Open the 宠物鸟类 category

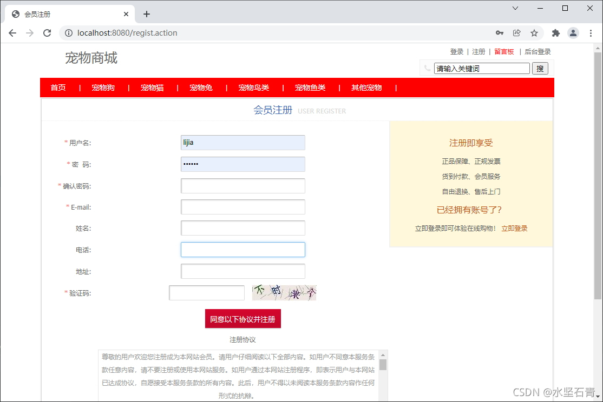pos(254,88)
